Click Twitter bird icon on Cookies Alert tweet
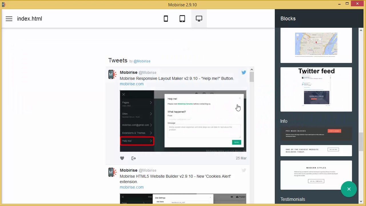The width and height of the screenshot is (366, 206). [244, 171]
